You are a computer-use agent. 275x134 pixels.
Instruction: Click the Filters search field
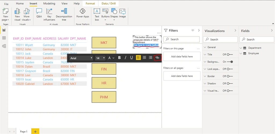pos(182,39)
